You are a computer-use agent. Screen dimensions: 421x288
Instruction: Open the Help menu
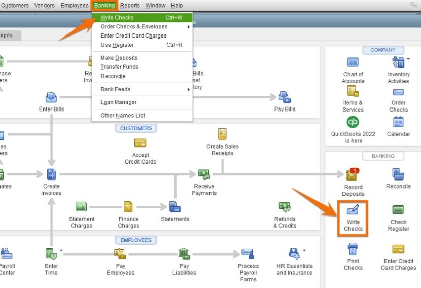click(177, 5)
